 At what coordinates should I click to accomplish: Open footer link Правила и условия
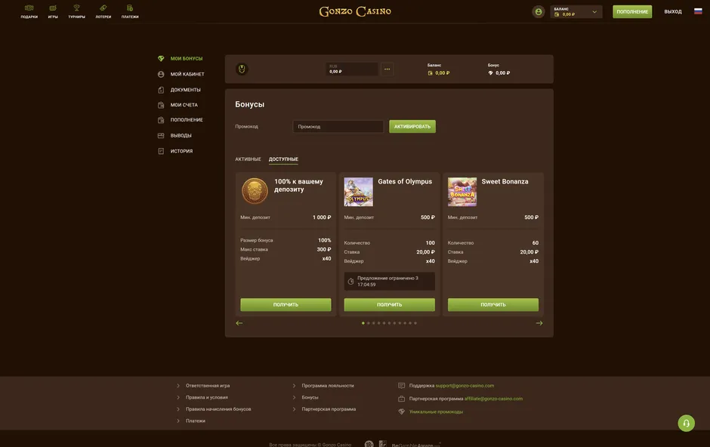point(206,397)
